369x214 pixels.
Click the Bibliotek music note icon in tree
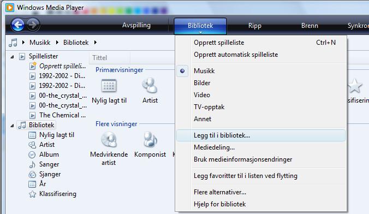[x=22, y=125]
